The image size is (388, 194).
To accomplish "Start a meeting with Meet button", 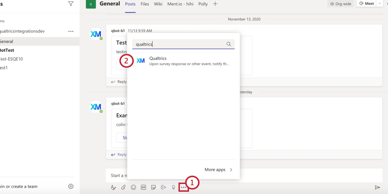I will [367, 4].
